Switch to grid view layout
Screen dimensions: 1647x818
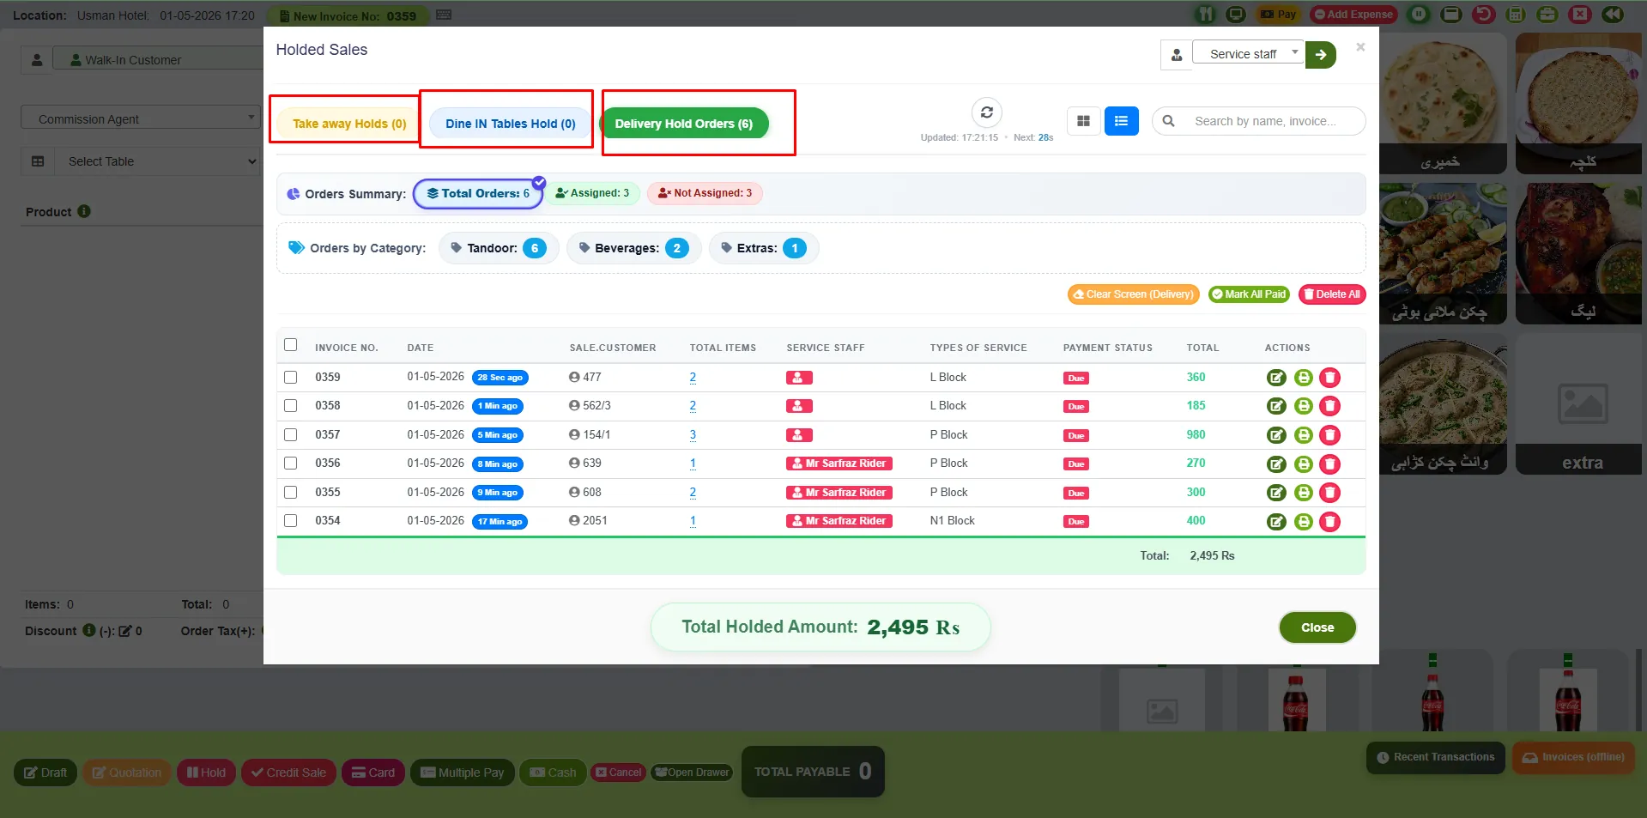tap(1084, 121)
